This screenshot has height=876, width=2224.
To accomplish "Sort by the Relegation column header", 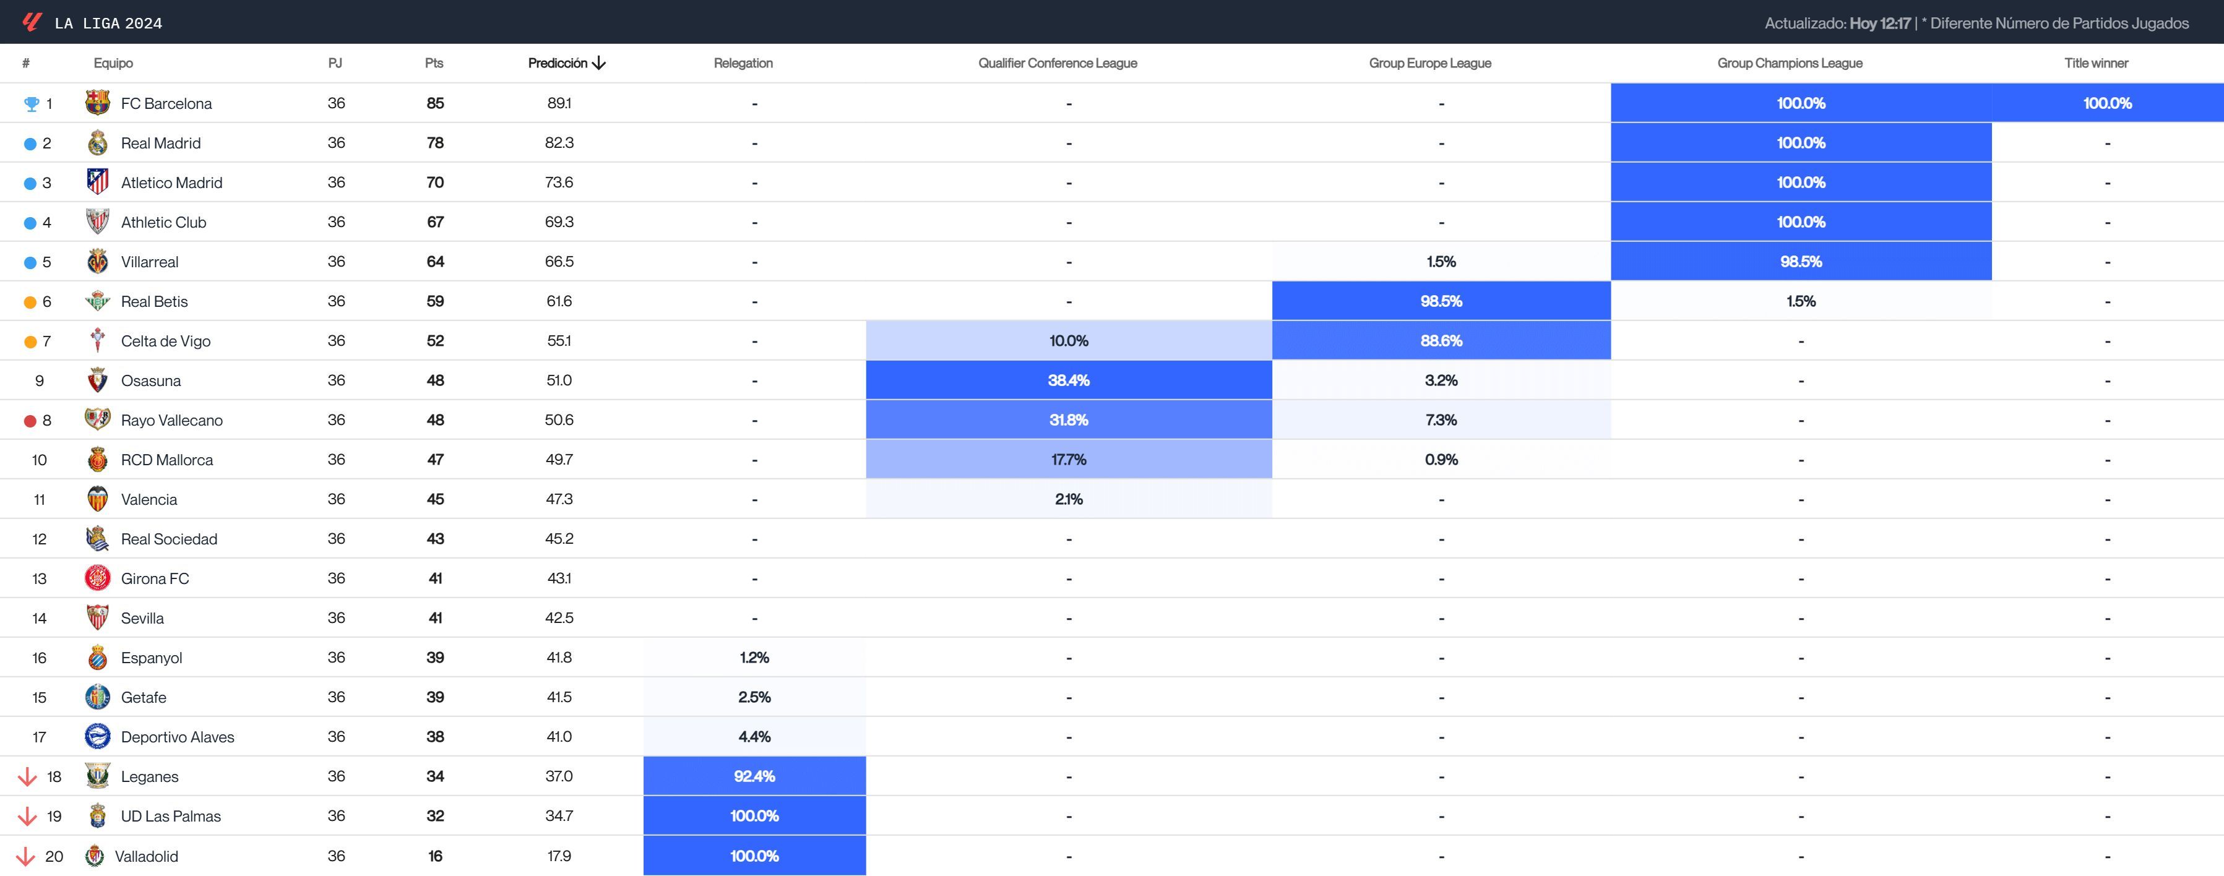I will [x=743, y=62].
